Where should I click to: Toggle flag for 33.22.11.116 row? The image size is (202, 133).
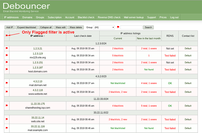(7, 128)
